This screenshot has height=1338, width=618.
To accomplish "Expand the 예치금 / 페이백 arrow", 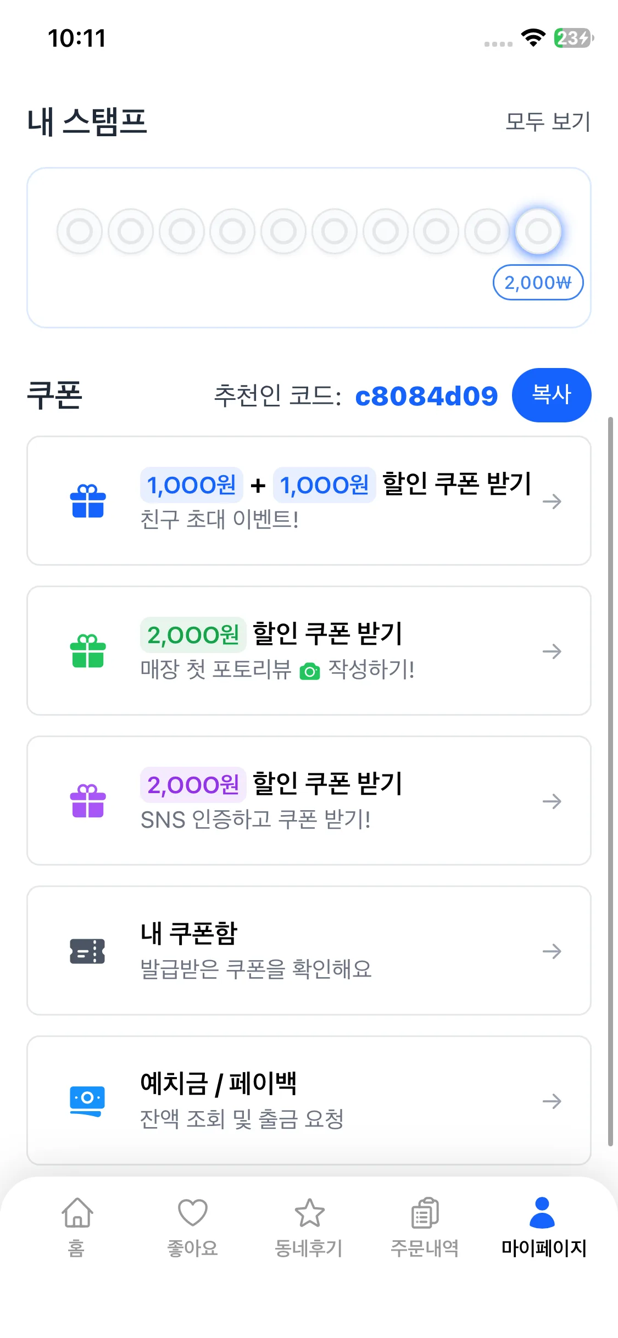I will tap(552, 1101).
